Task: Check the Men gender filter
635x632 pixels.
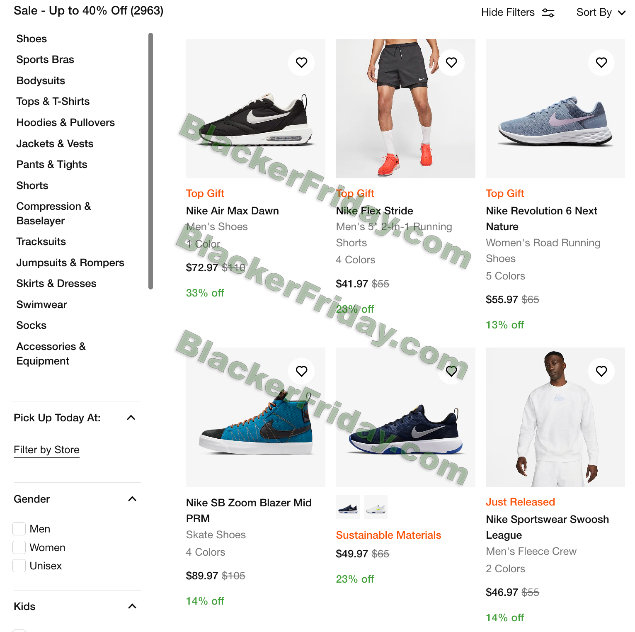Action: pos(19,529)
